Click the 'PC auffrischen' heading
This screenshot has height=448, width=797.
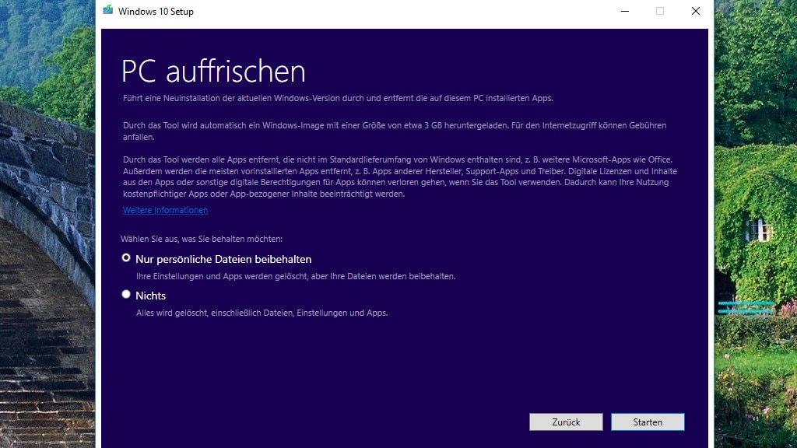click(213, 71)
